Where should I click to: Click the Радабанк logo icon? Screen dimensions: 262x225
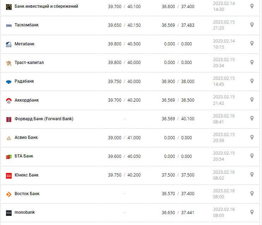(x=9, y=82)
